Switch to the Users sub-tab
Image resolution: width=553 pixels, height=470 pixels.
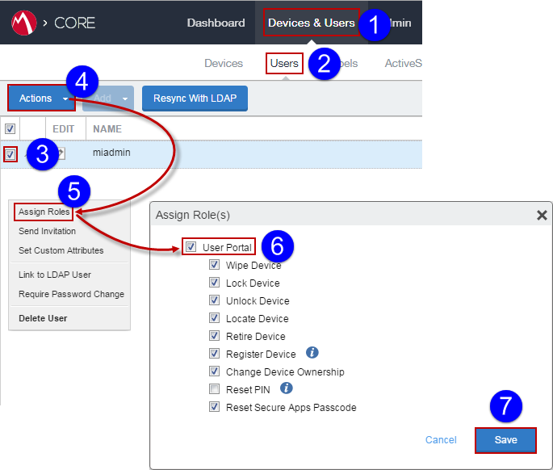tap(284, 64)
